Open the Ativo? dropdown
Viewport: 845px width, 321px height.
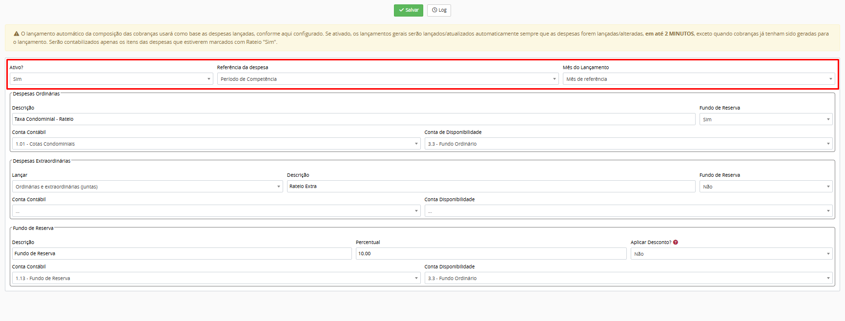coord(111,79)
